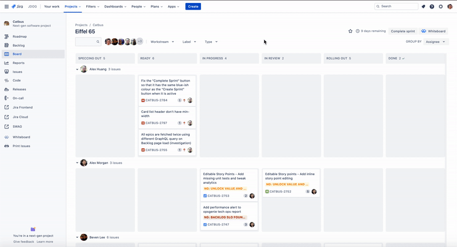Open Reports in sidebar
This screenshot has width=457, height=247.
pyautogui.click(x=33, y=63)
